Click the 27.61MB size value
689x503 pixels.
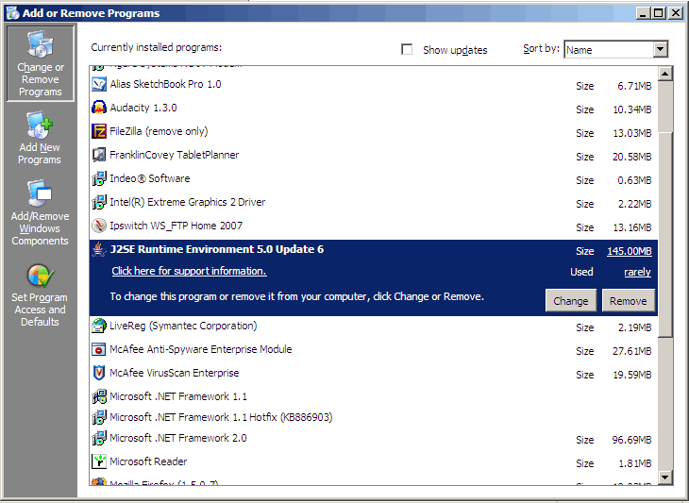click(x=631, y=351)
